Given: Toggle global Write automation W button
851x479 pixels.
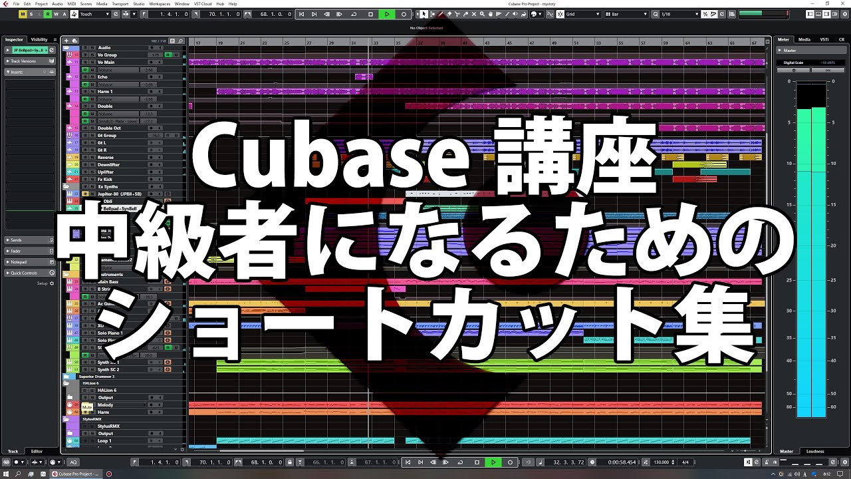Looking at the screenshot, I should [56, 14].
